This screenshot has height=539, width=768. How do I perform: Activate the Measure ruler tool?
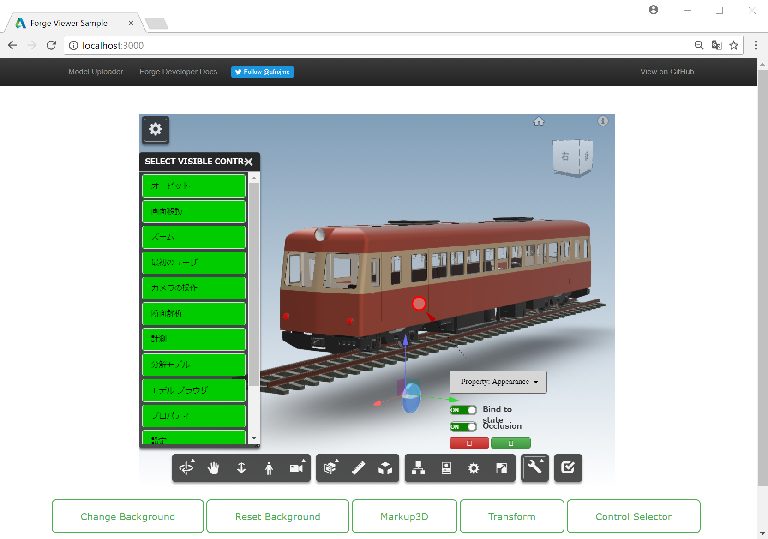(358, 468)
